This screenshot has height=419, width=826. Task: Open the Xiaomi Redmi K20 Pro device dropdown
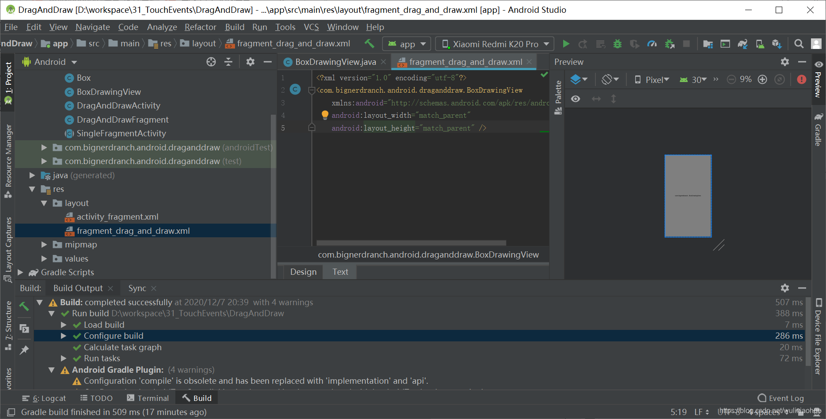click(x=495, y=44)
